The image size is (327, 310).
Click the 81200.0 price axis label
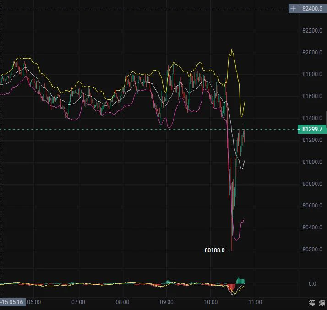click(312, 140)
